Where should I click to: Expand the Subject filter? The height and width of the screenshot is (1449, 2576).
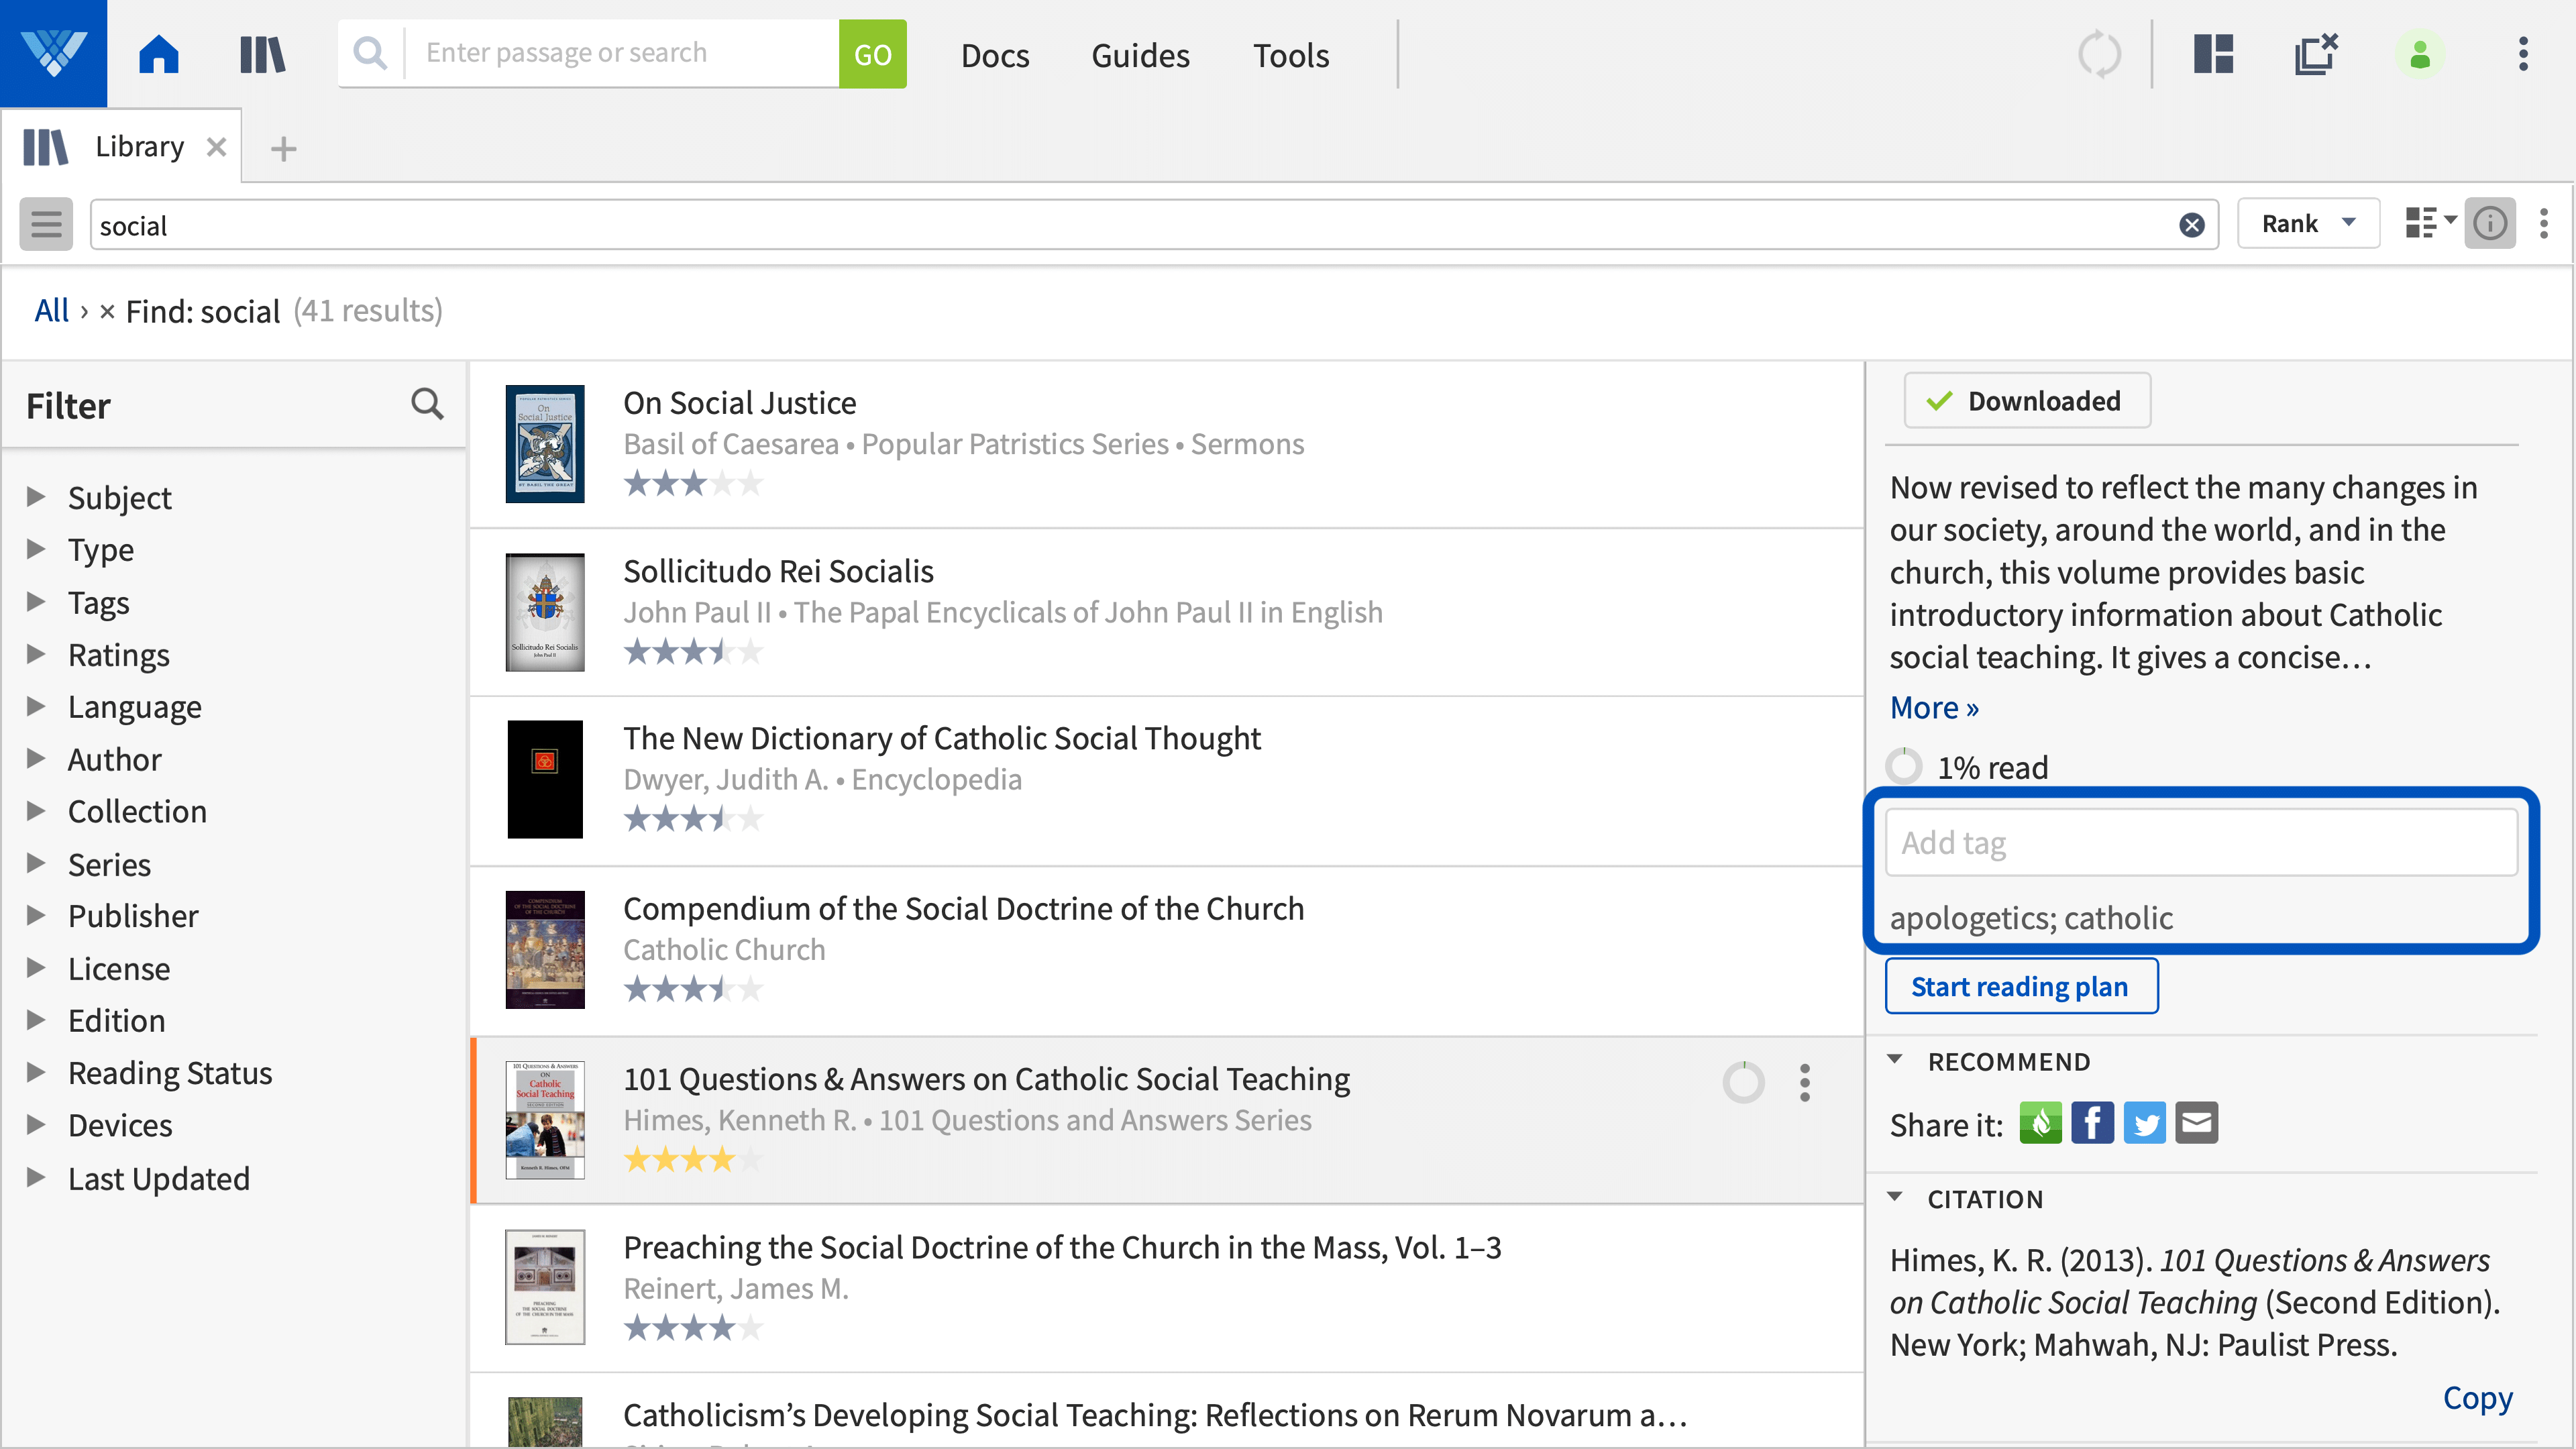pyautogui.click(x=36, y=497)
